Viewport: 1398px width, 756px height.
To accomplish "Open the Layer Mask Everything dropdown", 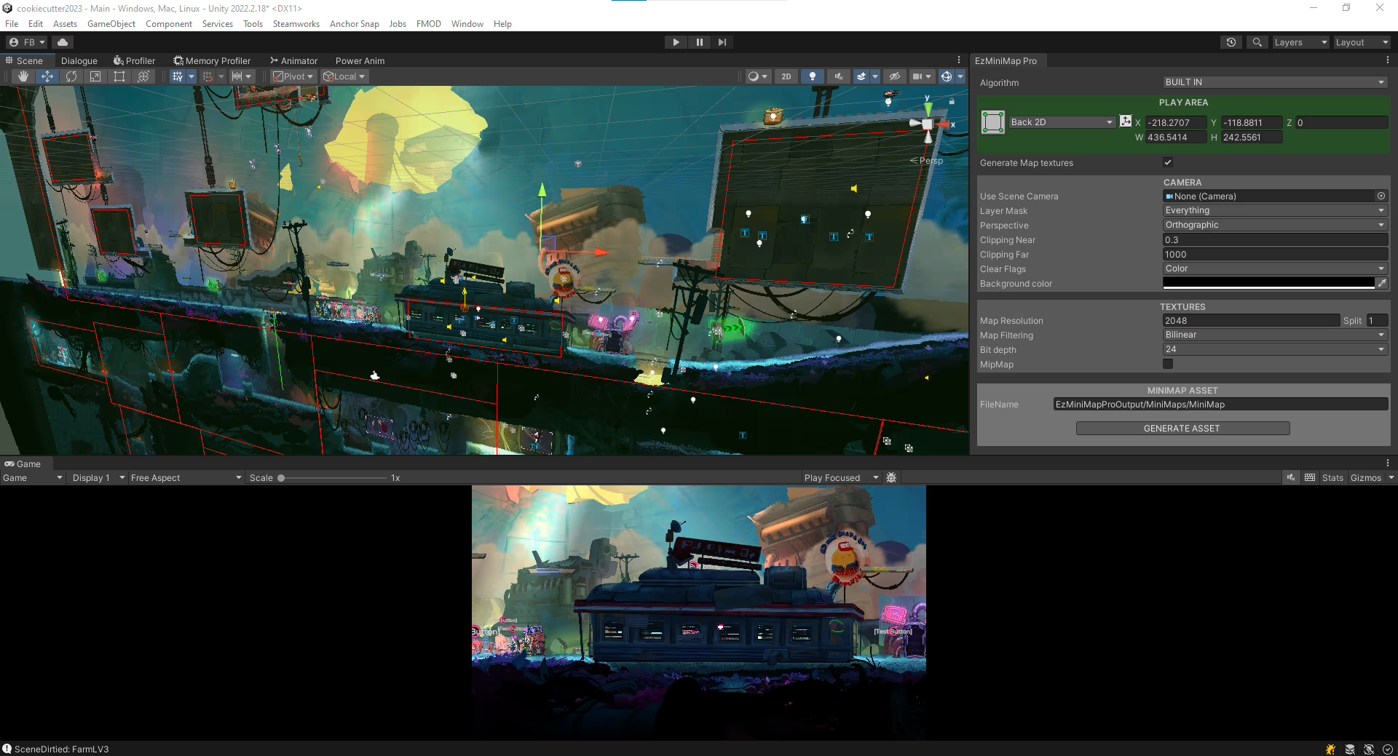I will point(1275,210).
